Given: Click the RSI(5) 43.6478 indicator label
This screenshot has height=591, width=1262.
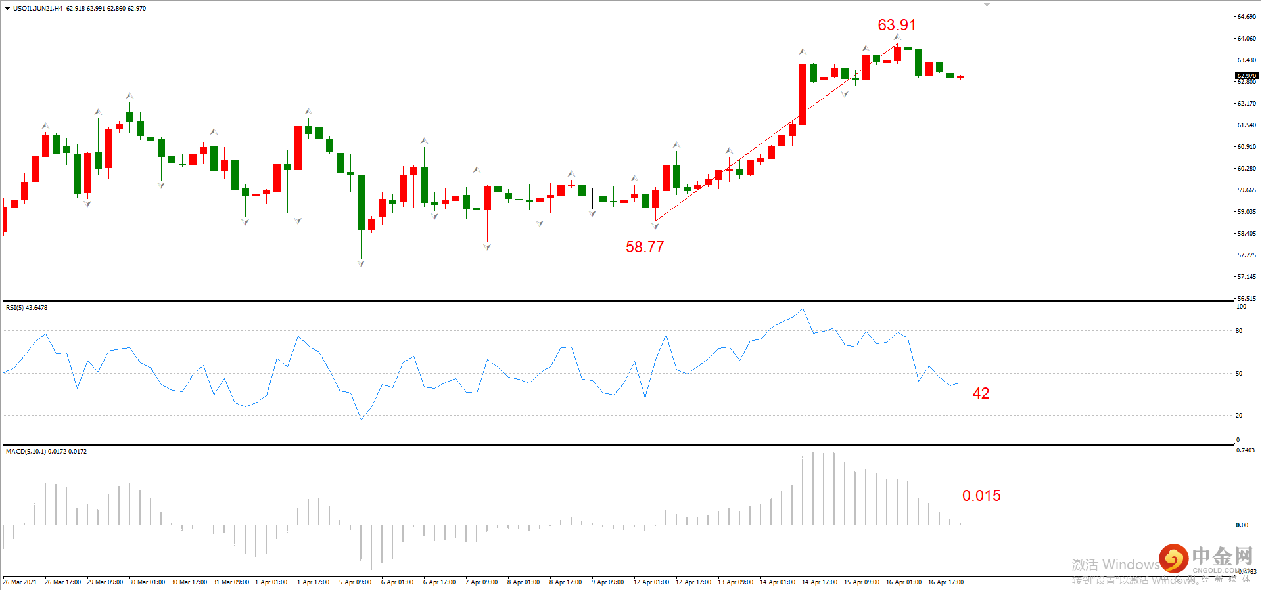Looking at the screenshot, I should tap(27, 308).
